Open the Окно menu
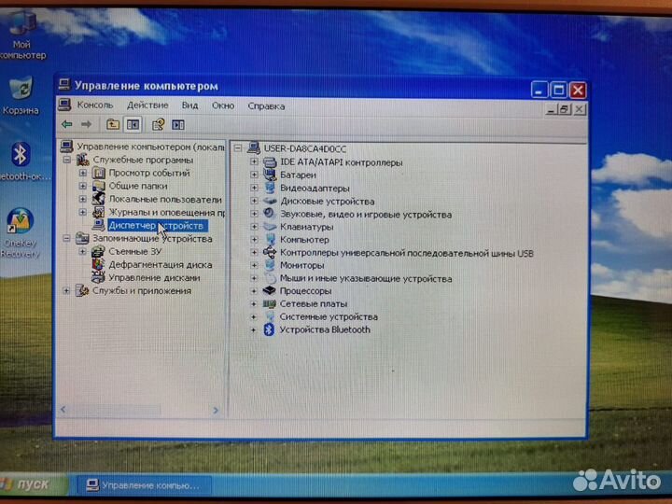672x504 pixels. coord(223,105)
